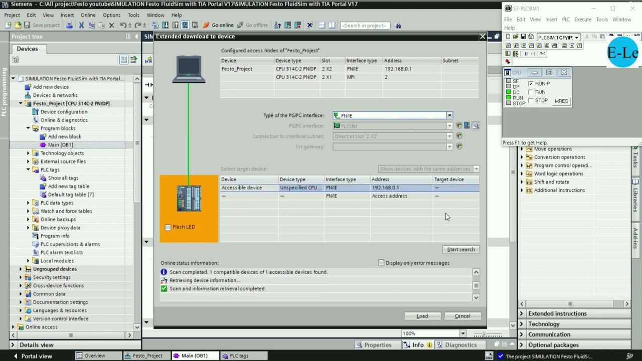The height and width of the screenshot is (361, 642).
Task: Expand the Move operations instruction folder
Action: click(522, 149)
